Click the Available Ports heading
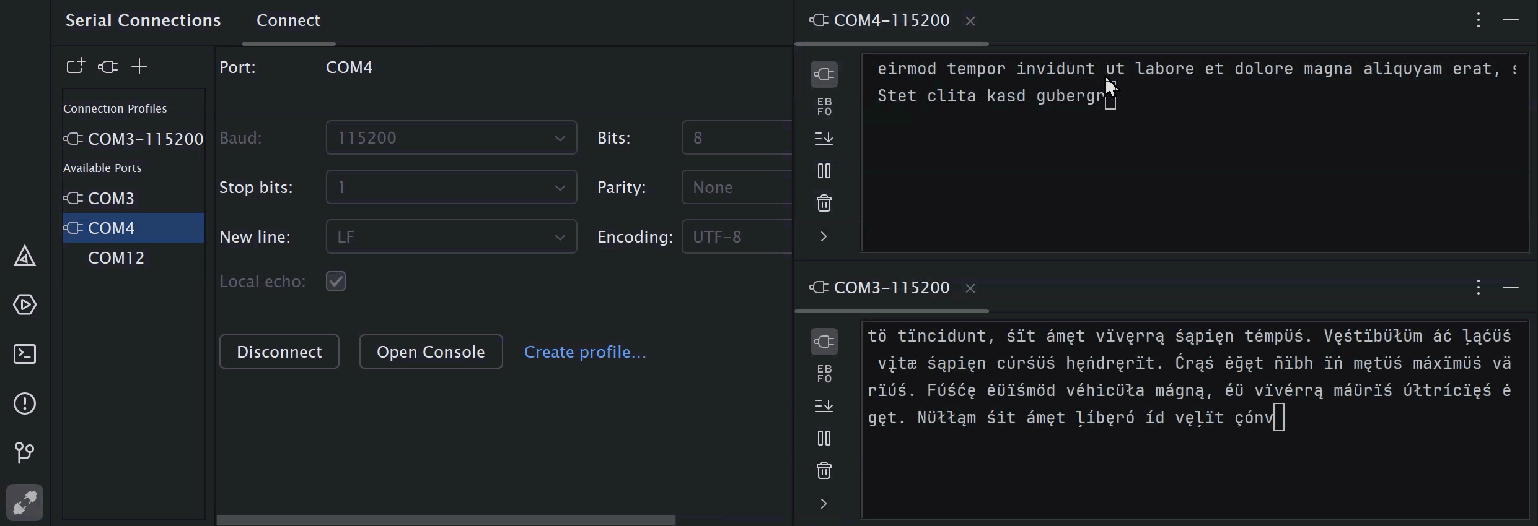 coord(102,168)
